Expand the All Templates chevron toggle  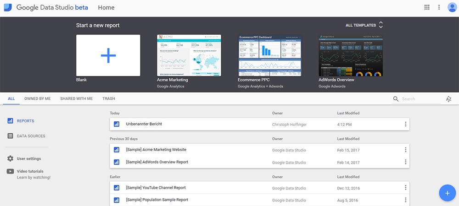pos(381,25)
